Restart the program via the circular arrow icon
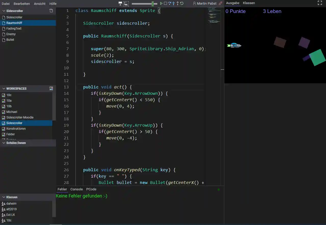Image resolution: width=326 pixels, height=225 pixels. (182, 4)
